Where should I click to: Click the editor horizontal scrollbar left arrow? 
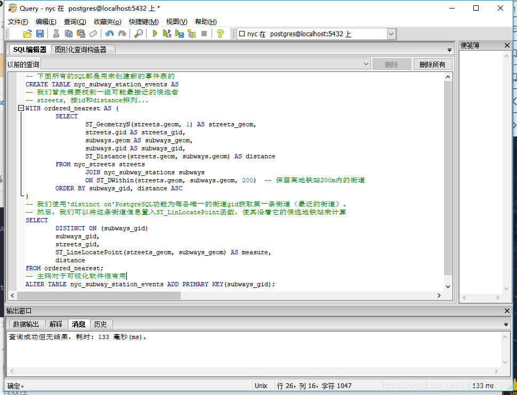tap(12, 295)
